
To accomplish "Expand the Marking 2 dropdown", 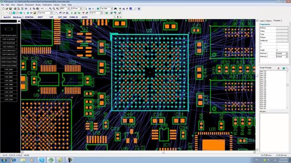I will 286,57.
